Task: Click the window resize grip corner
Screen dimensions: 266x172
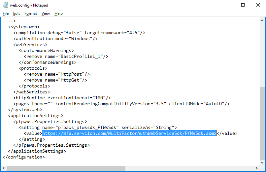Action: click(263, 169)
